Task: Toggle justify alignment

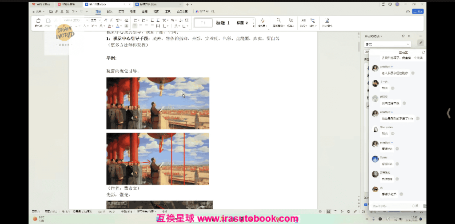Action: pyautogui.click(x=152, y=26)
